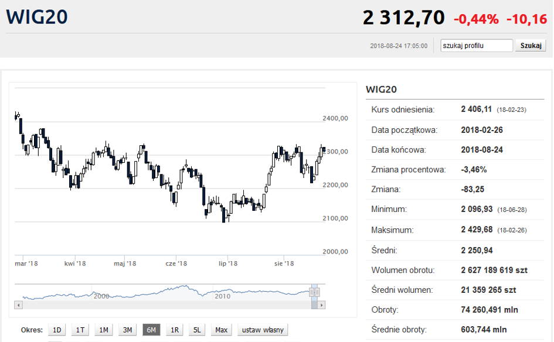Click the Obroty value 74 260,491 mln
The image size is (554, 342).
click(490, 310)
